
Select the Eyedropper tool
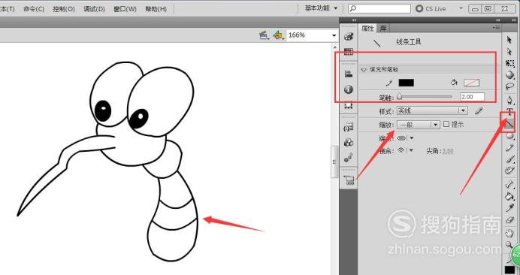[509, 207]
